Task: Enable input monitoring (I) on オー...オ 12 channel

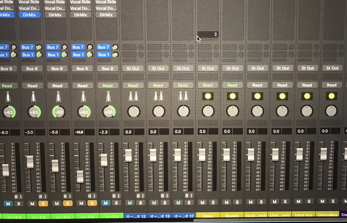Action: [x=143, y=196]
